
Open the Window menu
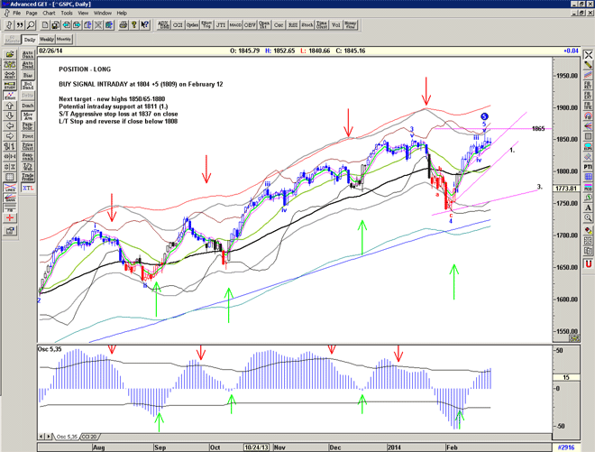click(102, 14)
